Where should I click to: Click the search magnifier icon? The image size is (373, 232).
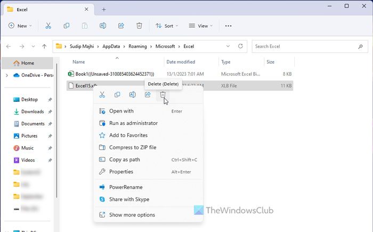point(360,46)
